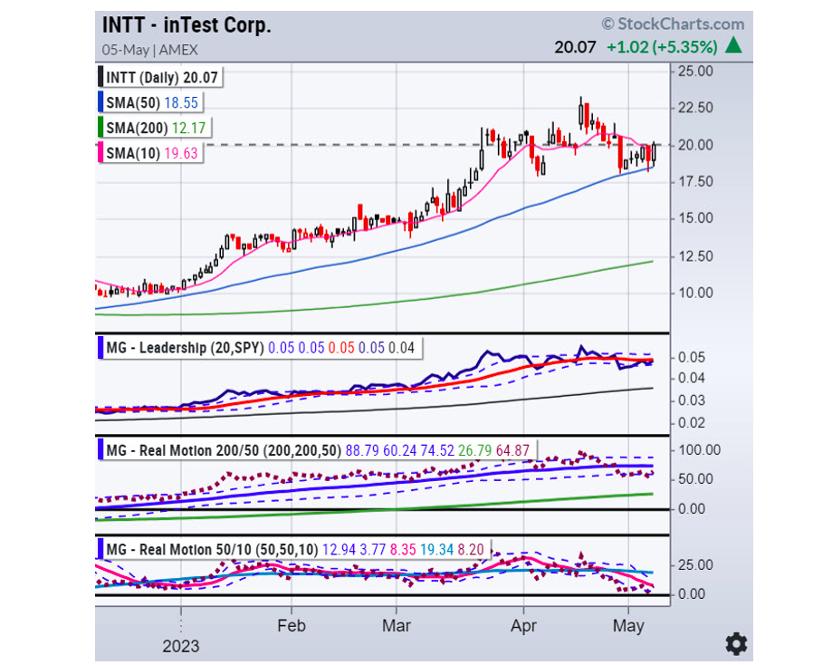Click the MG - Real Motion 50/10 indicator label

tap(212, 550)
